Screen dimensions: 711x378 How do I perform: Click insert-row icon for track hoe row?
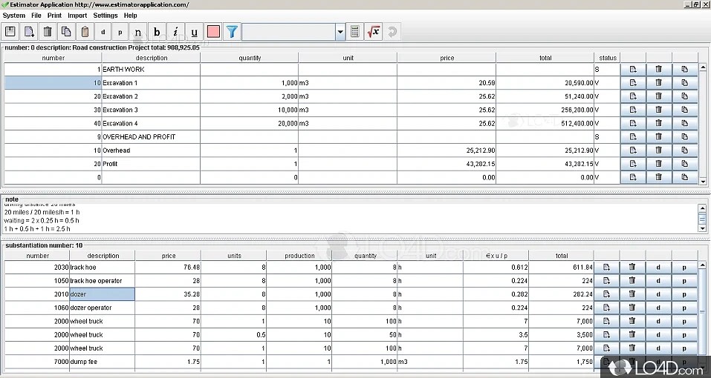607,268
